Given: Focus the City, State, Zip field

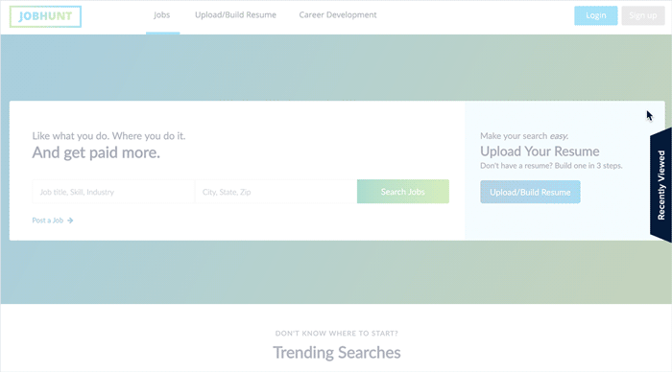Looking at the screenshot, I should click(276, 192).
